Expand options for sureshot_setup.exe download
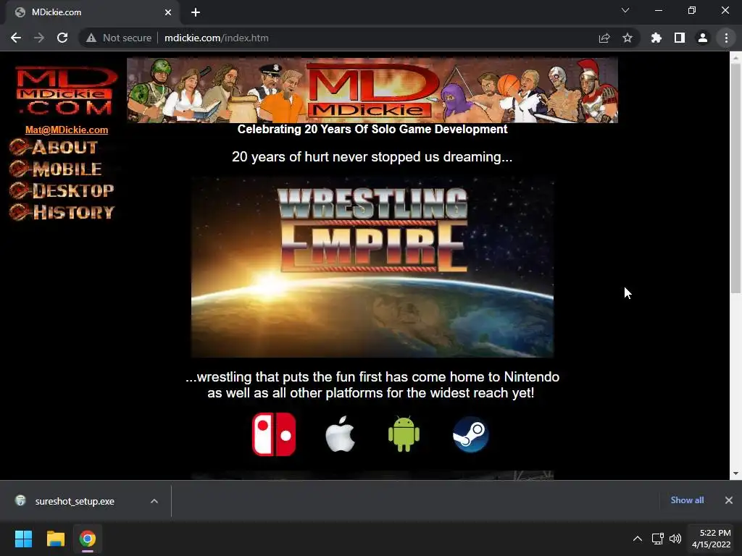Image resolution: width=742 pixels, height=556 pixels. [154, 501]
